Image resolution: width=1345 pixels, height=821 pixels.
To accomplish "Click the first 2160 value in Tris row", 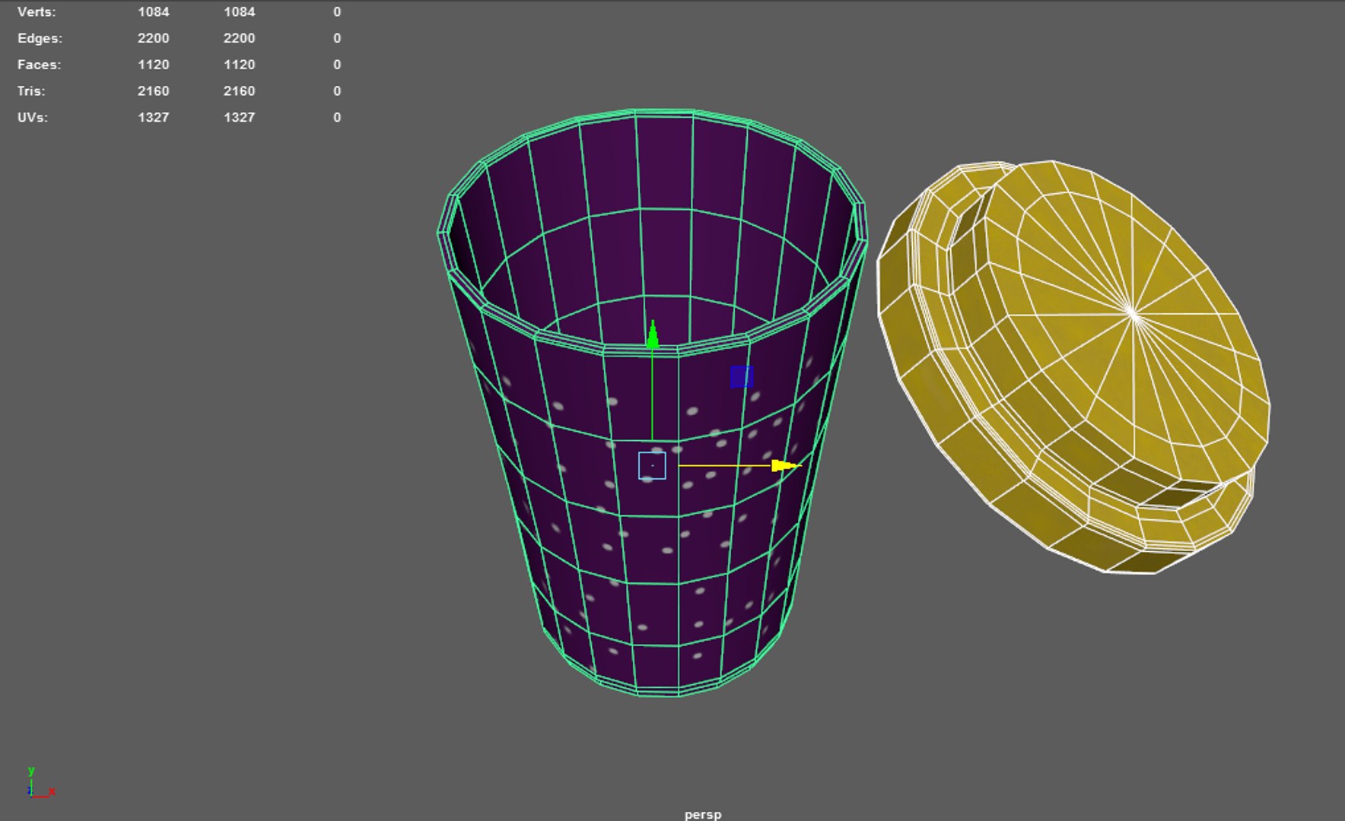I will click(153, 90).
